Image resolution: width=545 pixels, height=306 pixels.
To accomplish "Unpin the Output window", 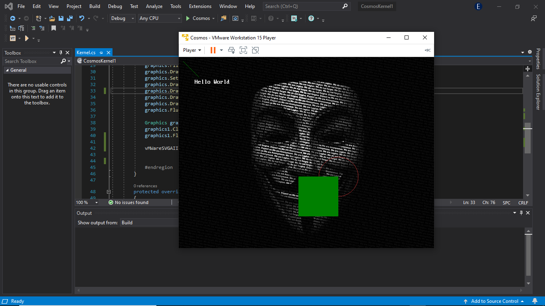I will (x=522, y=213).
